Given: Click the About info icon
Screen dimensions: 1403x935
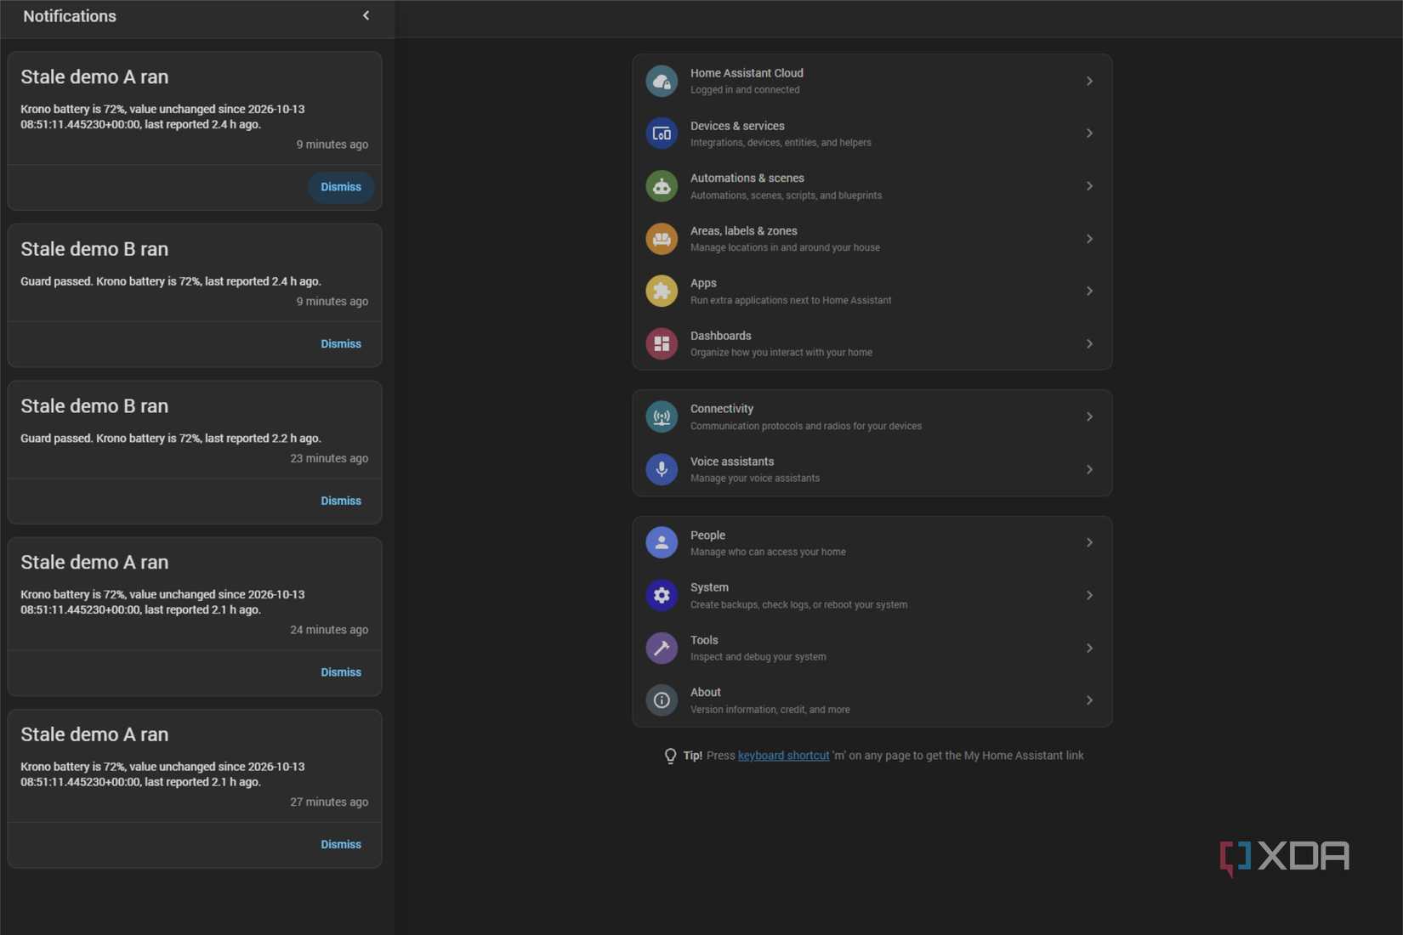Looking at the screenshot, I should 662,700.
